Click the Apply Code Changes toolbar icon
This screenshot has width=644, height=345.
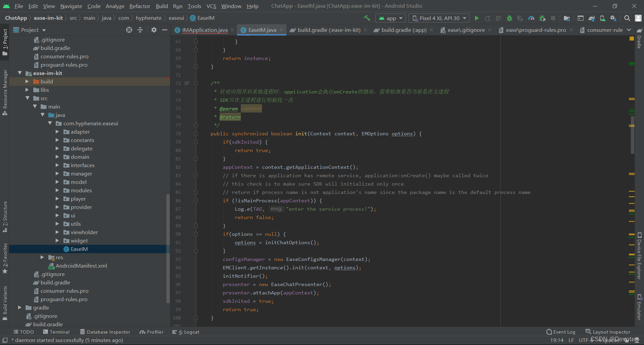click(x=498, y=18)
